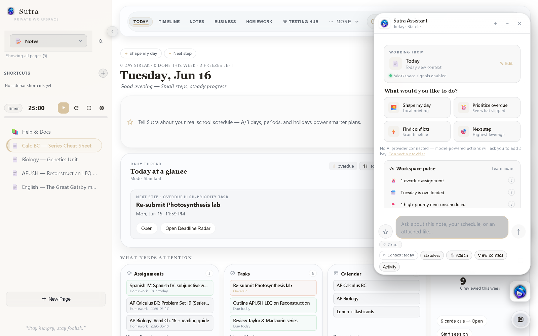Image resolution: width=538 pixels, height=336 pixels.
Task: Open Deadline Radar
Action: point(188,228)
